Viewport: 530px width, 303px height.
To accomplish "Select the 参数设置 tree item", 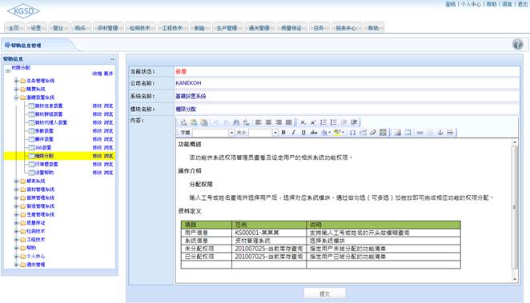I will point(44,131).
